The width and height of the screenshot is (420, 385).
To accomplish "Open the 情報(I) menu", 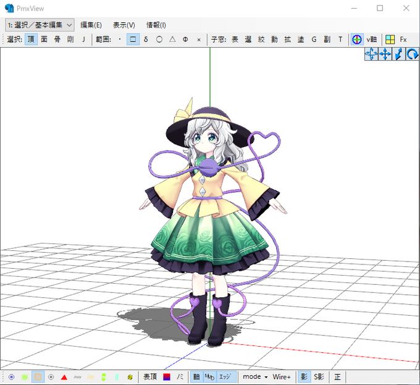I will click(156, 25).
